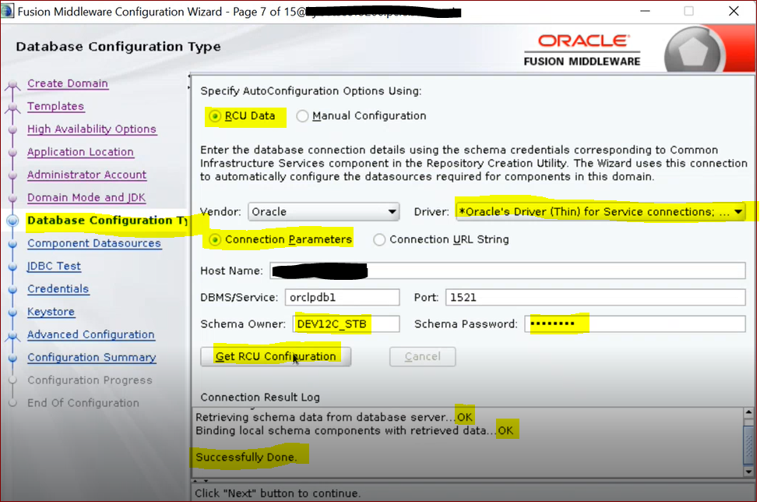Close the Configuration Wizard window
The width and height of the screenshot is (760, 502).
click(734, 11)
